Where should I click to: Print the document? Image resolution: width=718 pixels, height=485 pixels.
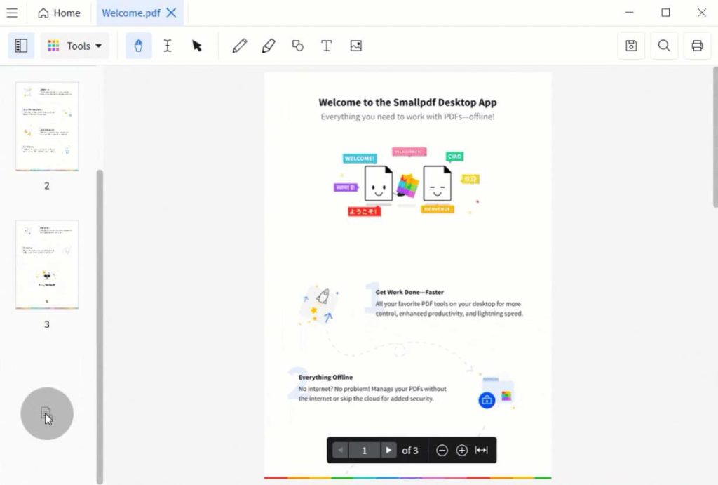pos(698,46)
